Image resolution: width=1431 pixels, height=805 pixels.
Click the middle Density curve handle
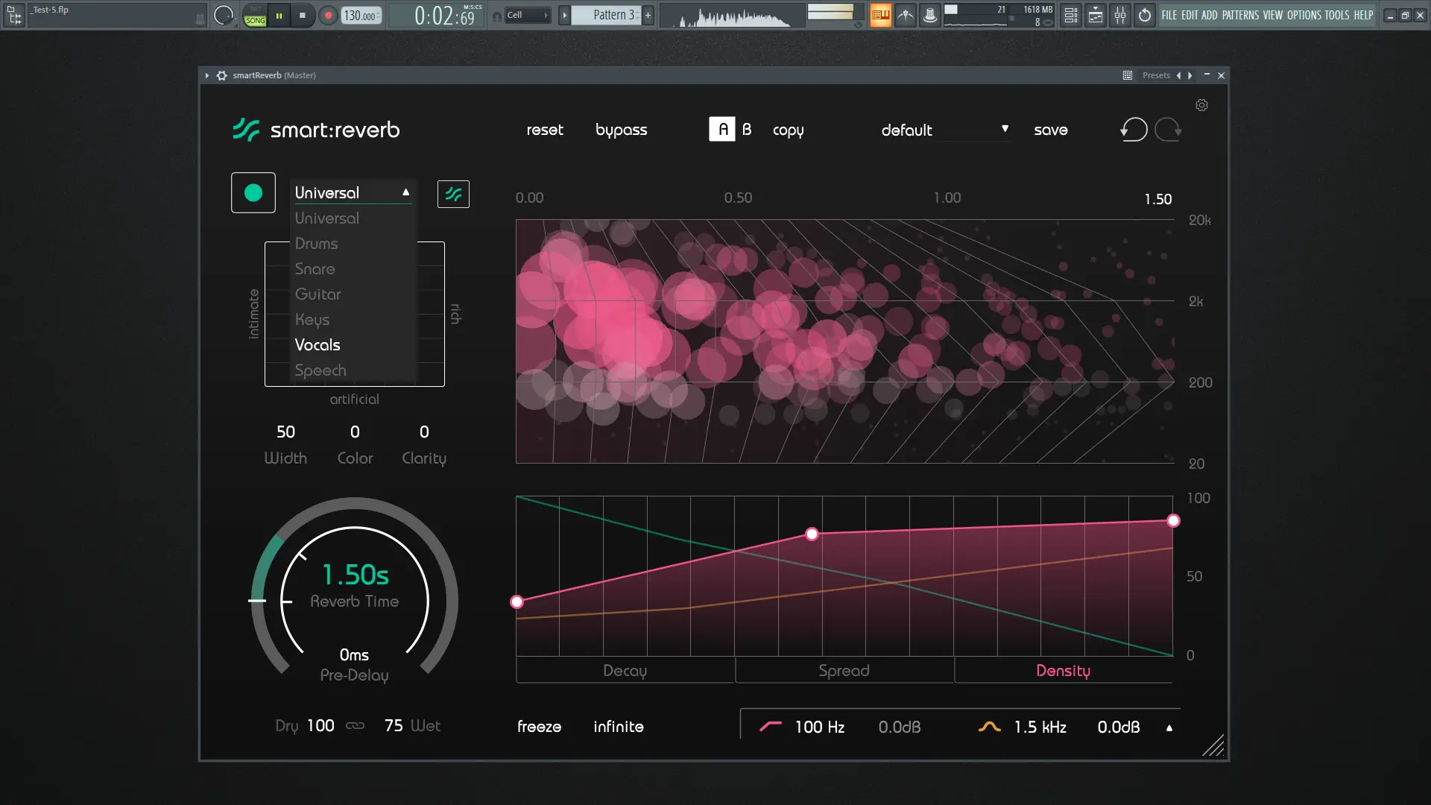tap(812, 534)
